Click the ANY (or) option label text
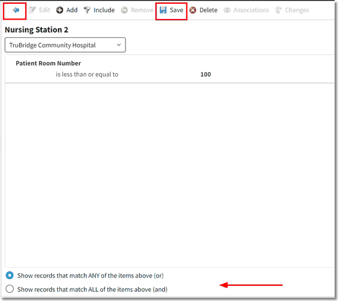The image size is (339, 302). [x=90, y=276]
